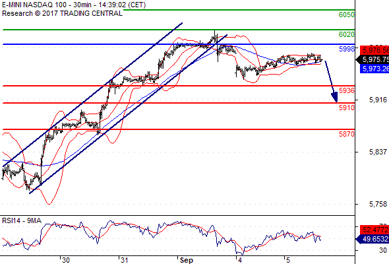Select the 6020 resistance level label
This screenshot has width=389, height=264.
[x=346, y=34]
